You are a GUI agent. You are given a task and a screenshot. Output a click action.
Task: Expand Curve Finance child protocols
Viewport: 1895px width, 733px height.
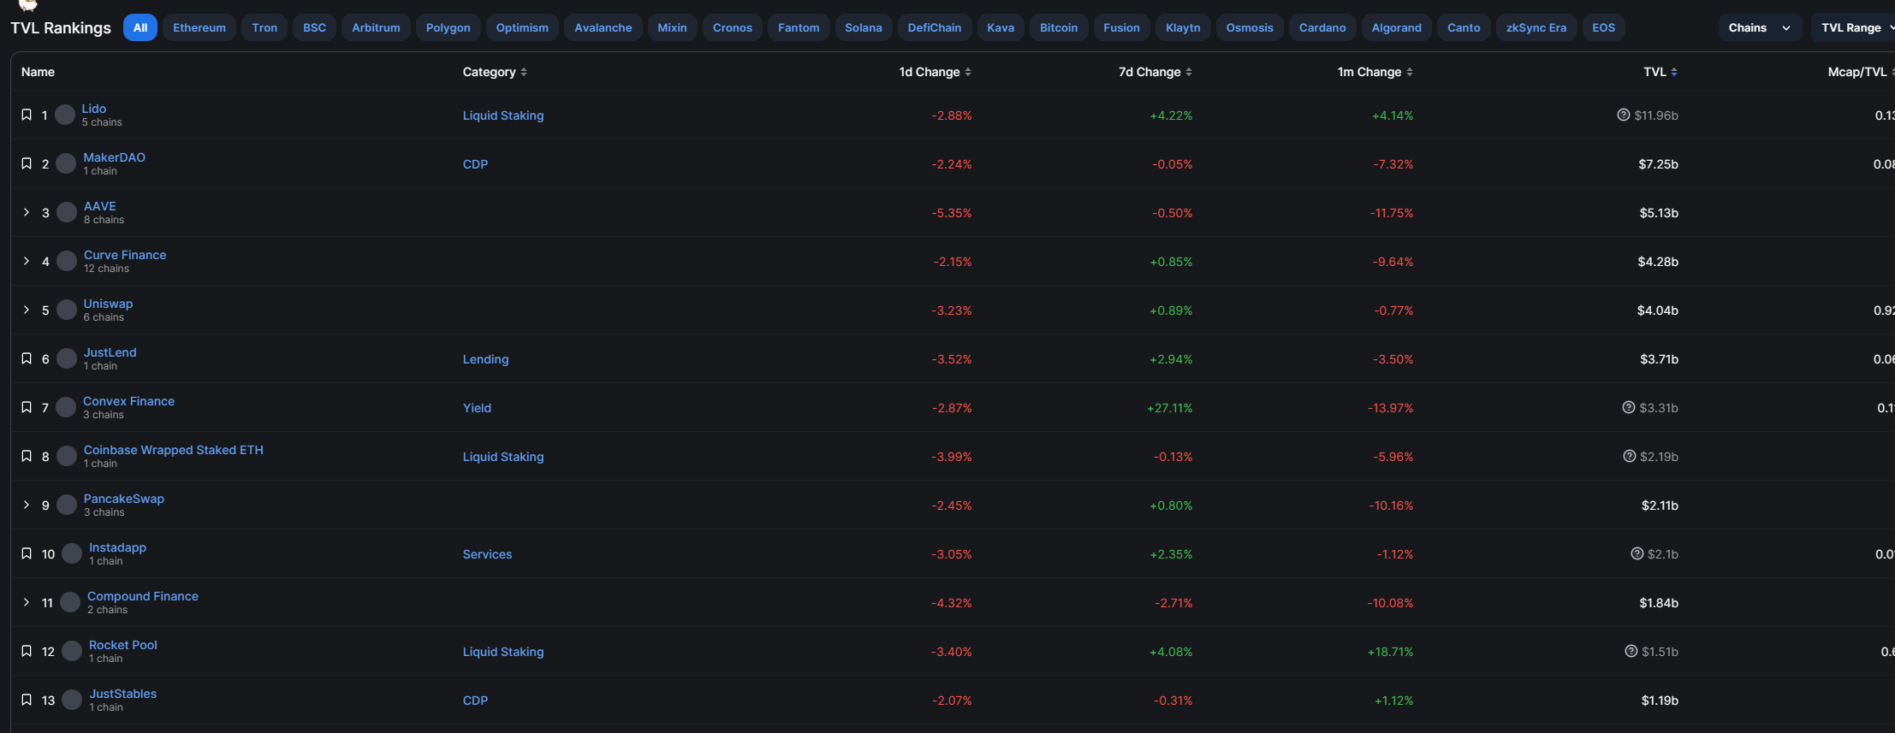point(27,261)
